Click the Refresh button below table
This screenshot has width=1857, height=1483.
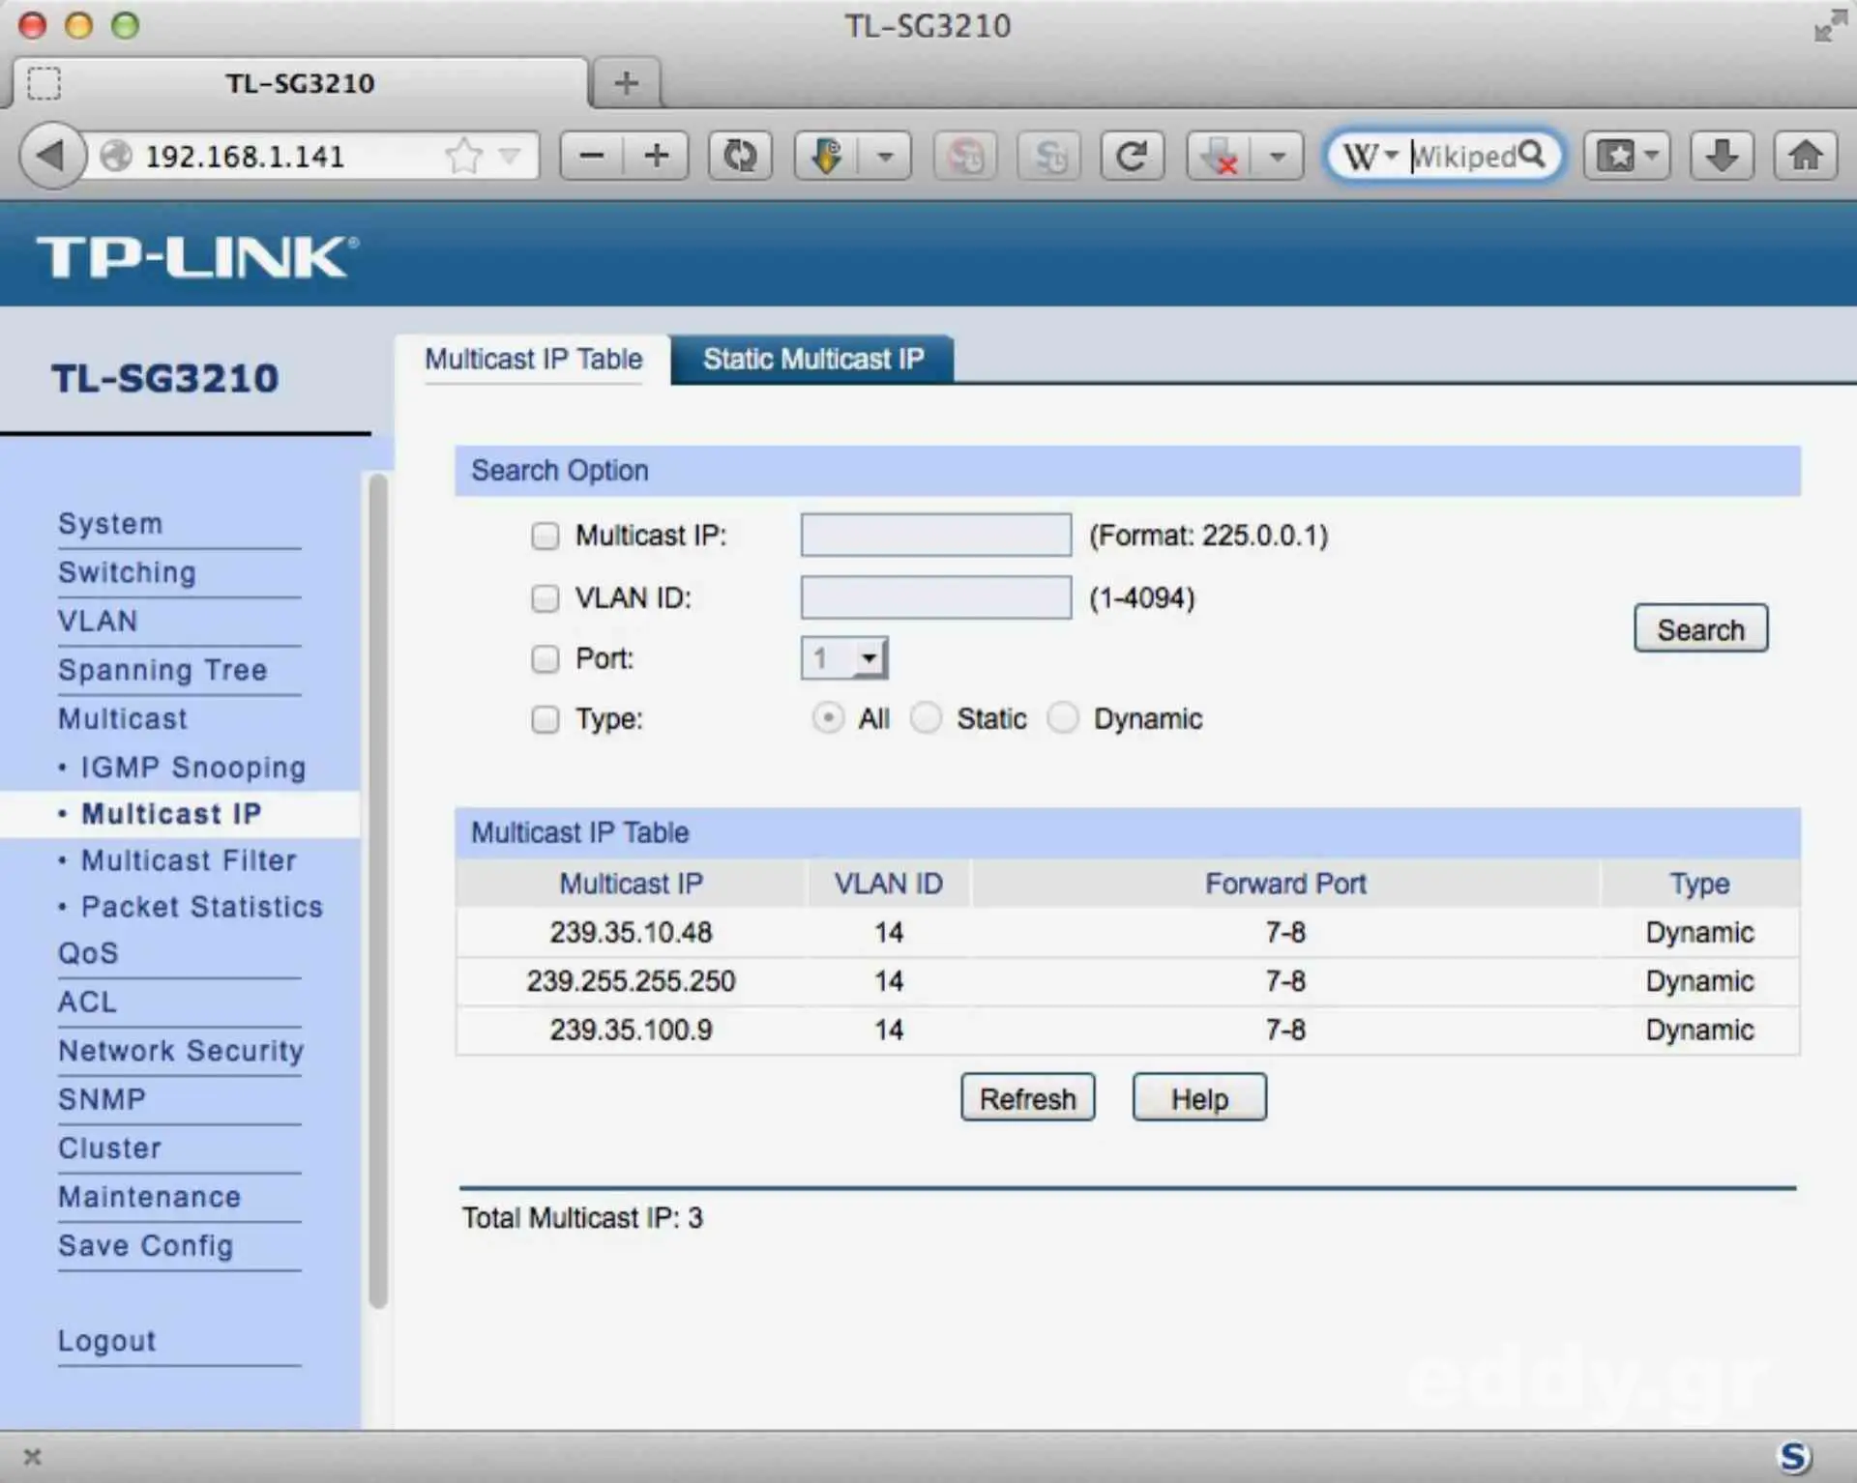[1027, 1098]
